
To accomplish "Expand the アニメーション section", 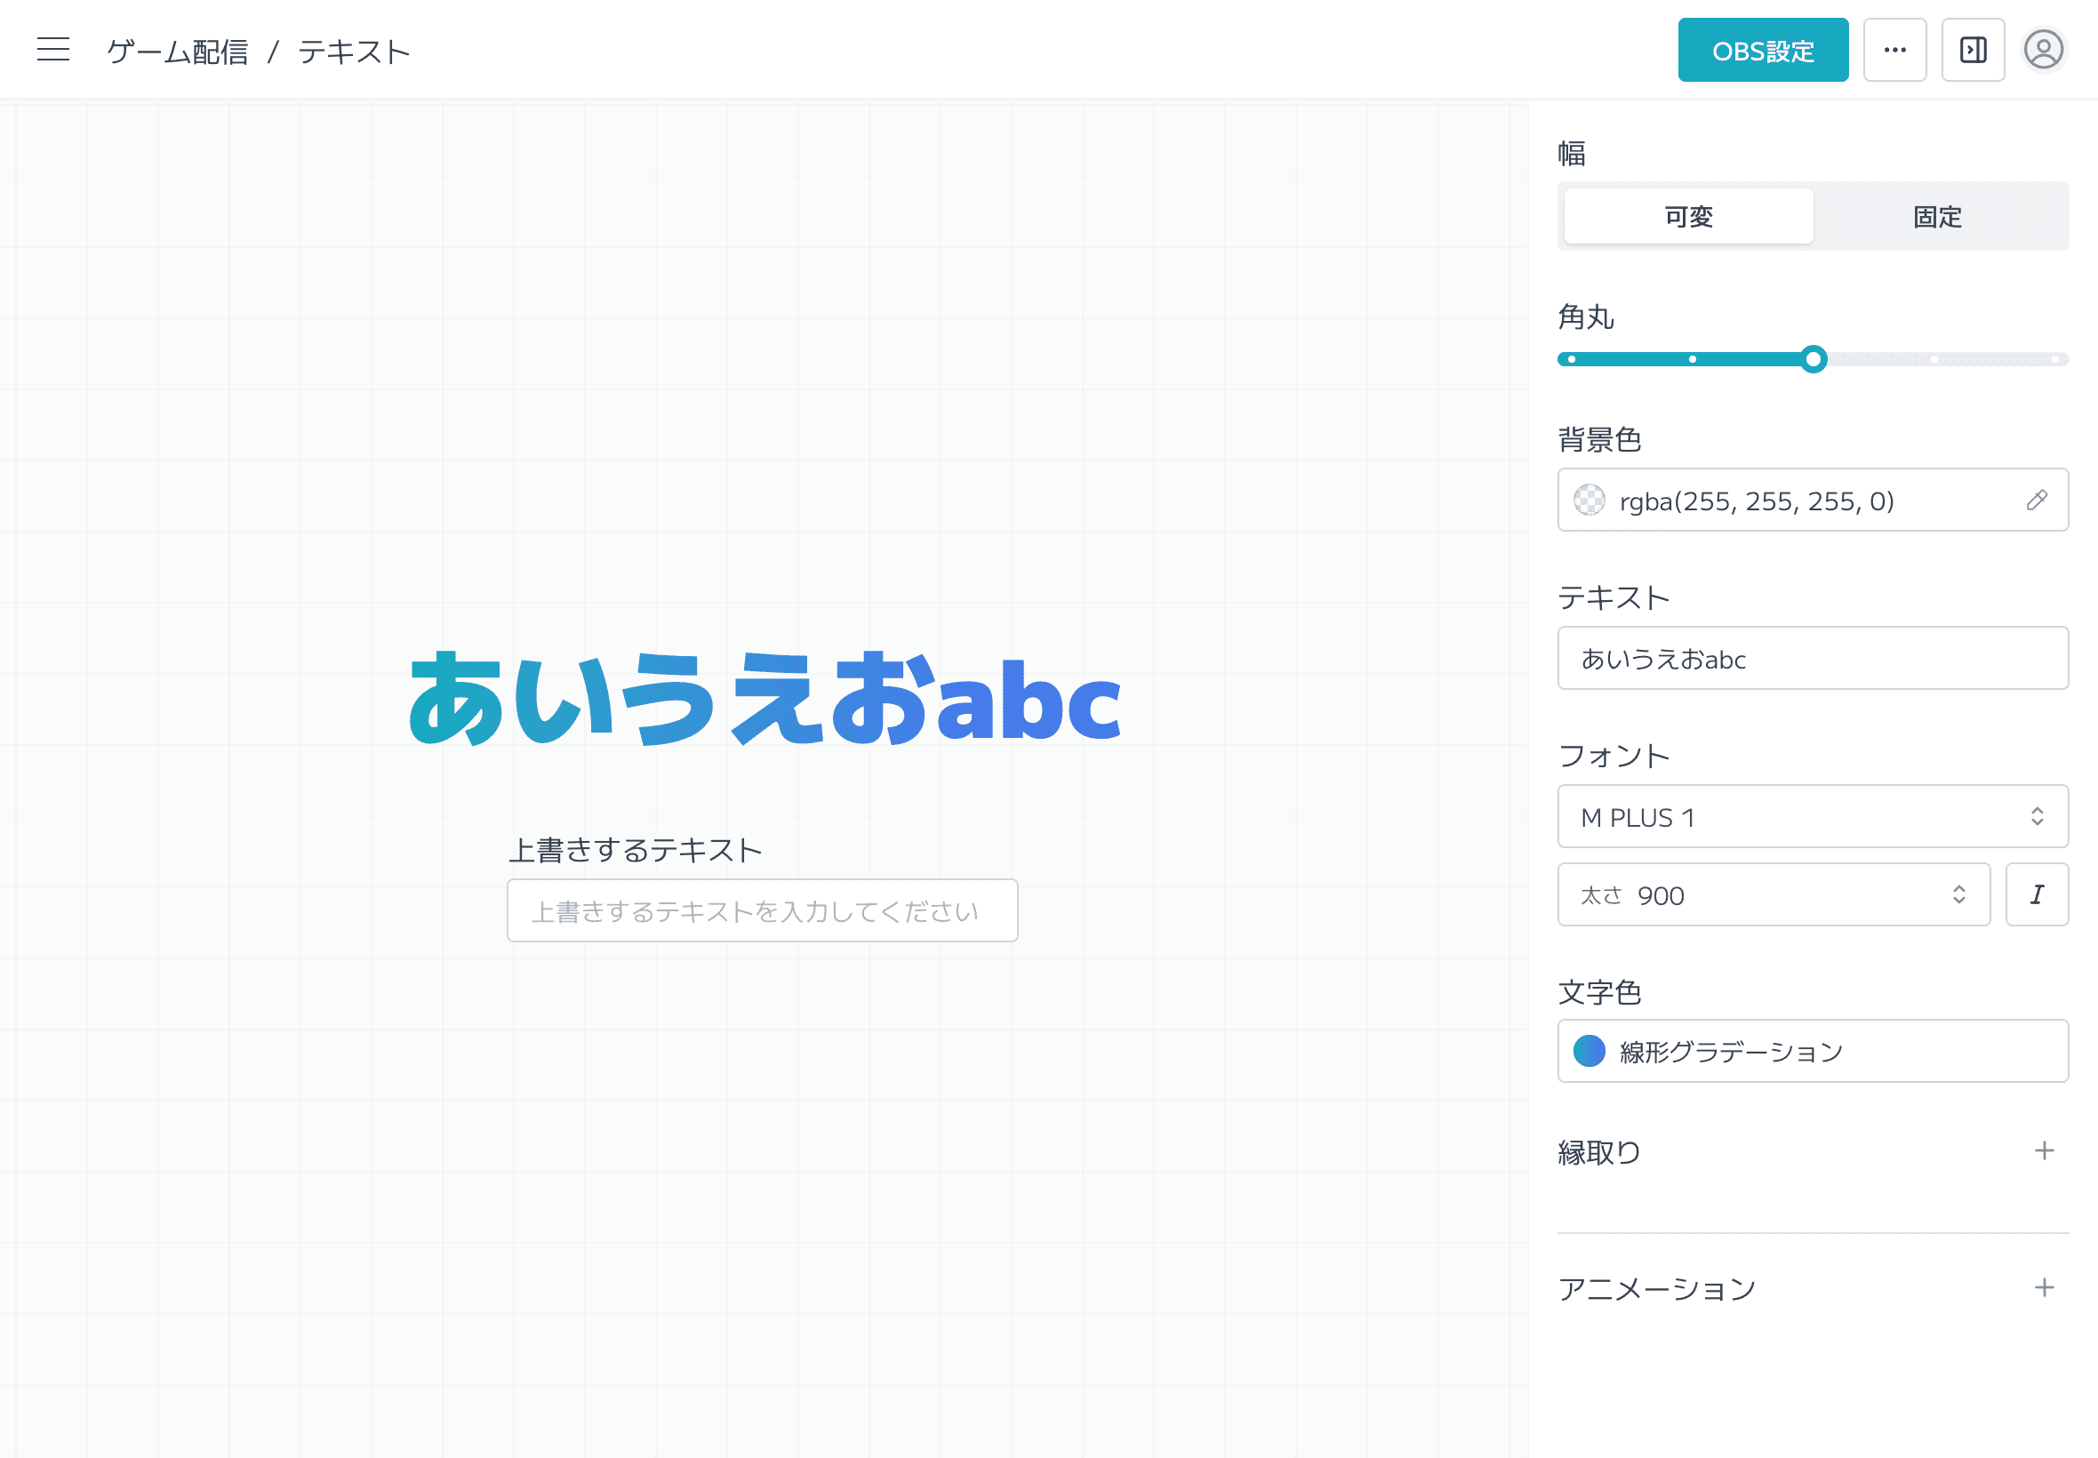I will 2044,1288.
